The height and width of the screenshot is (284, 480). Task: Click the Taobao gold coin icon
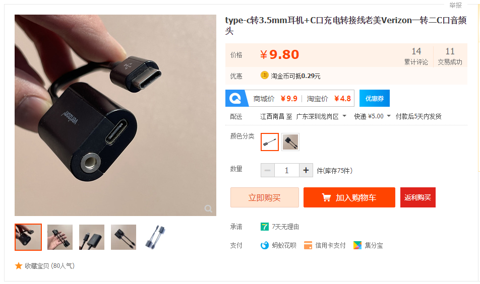[x=265, y=75]
